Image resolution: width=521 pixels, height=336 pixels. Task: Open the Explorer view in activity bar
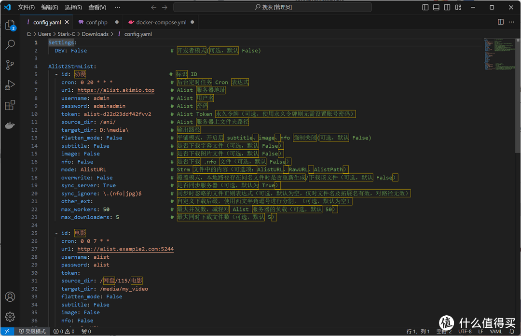[x=10, y=25]
